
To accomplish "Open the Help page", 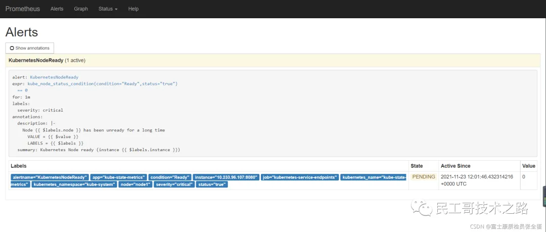I will click(x=133, y=9).
